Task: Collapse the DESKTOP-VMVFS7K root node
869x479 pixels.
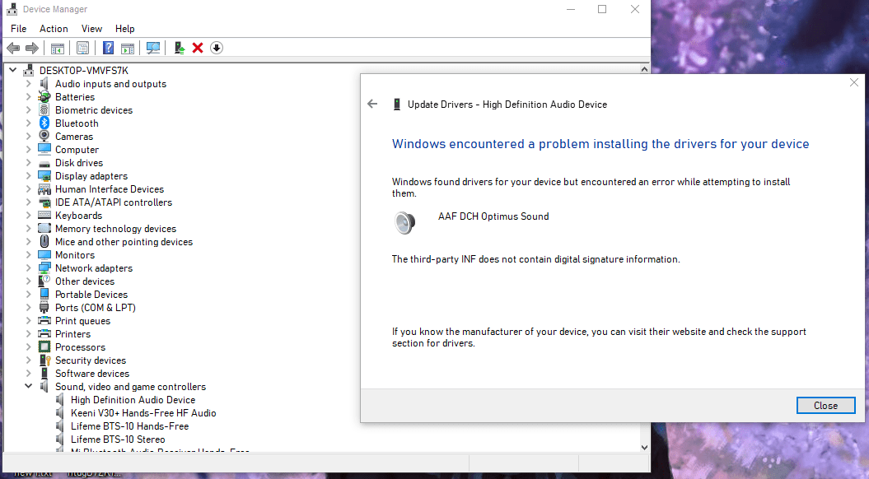Action: point(12,70)
